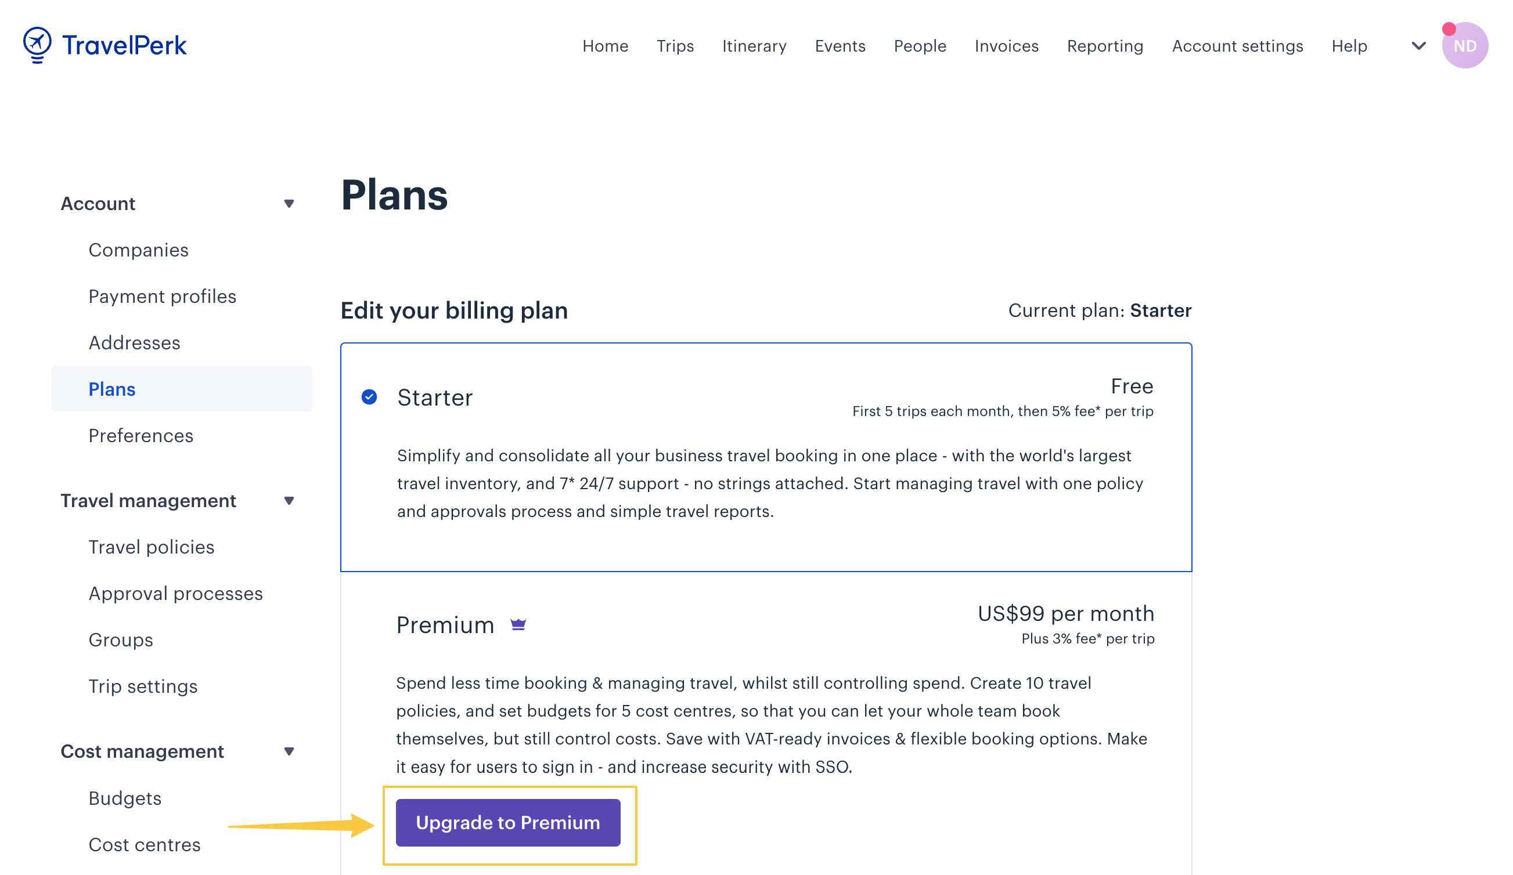Collapse the Travel management section arrow

point(289,501)
